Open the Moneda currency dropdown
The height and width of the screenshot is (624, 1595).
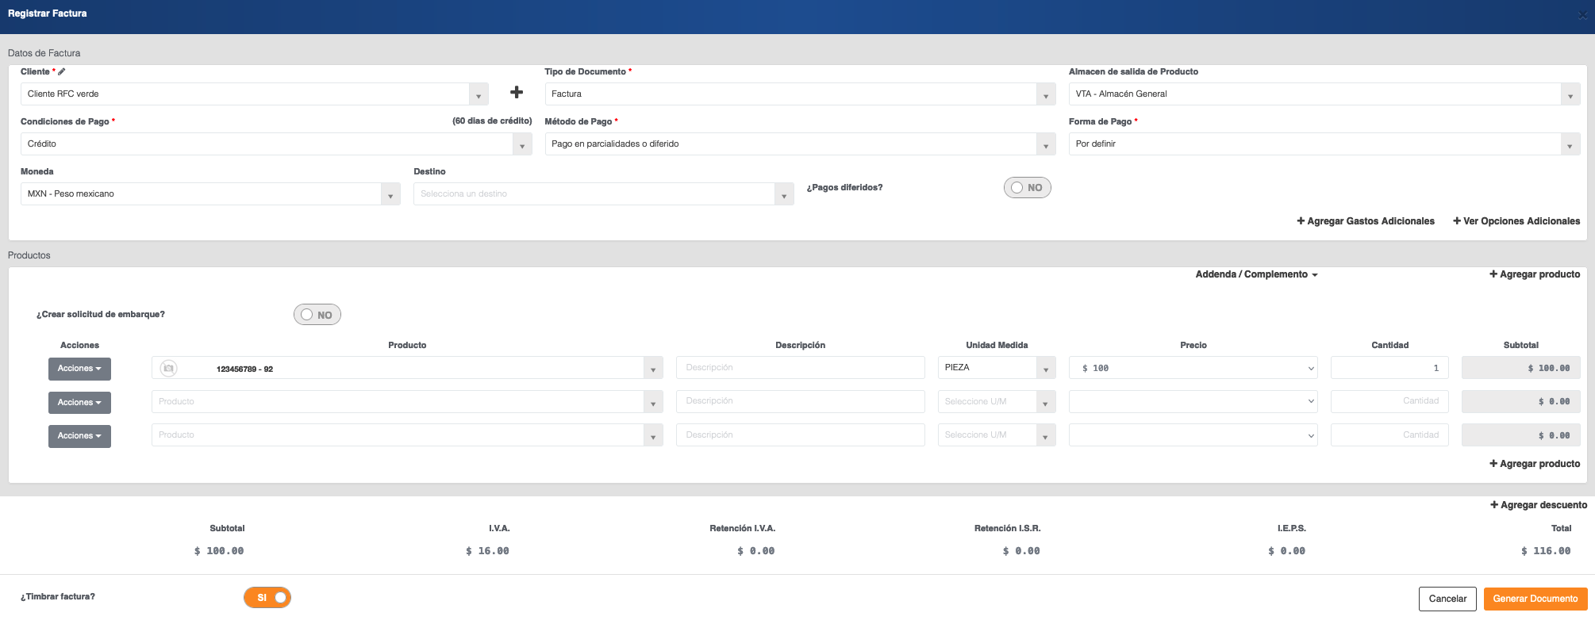click(x=210, y=194)
